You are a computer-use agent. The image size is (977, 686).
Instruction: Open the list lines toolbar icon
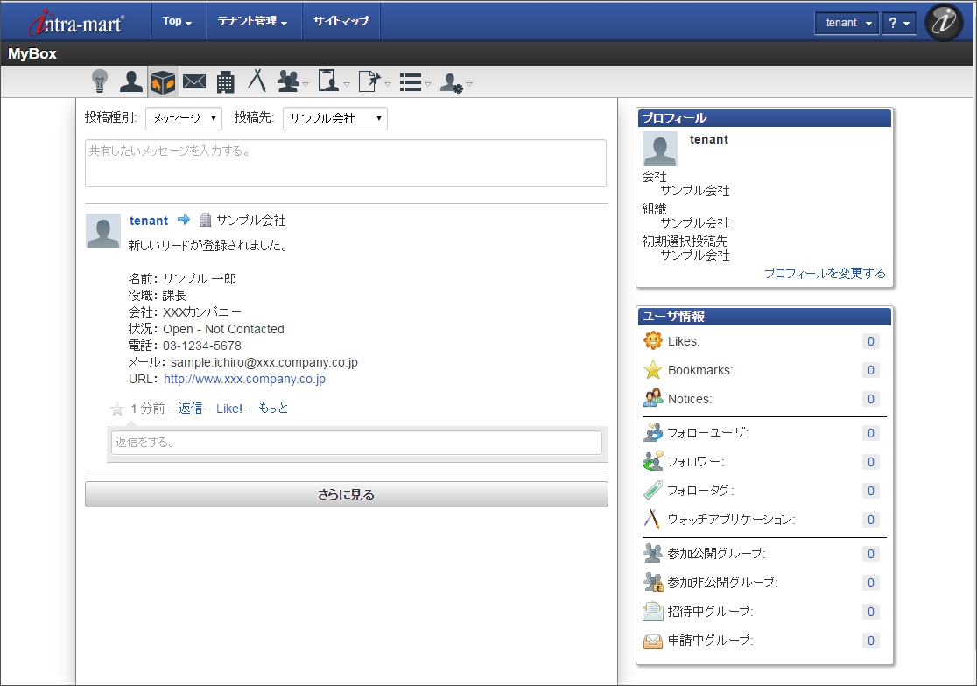[x=411, y=82]
